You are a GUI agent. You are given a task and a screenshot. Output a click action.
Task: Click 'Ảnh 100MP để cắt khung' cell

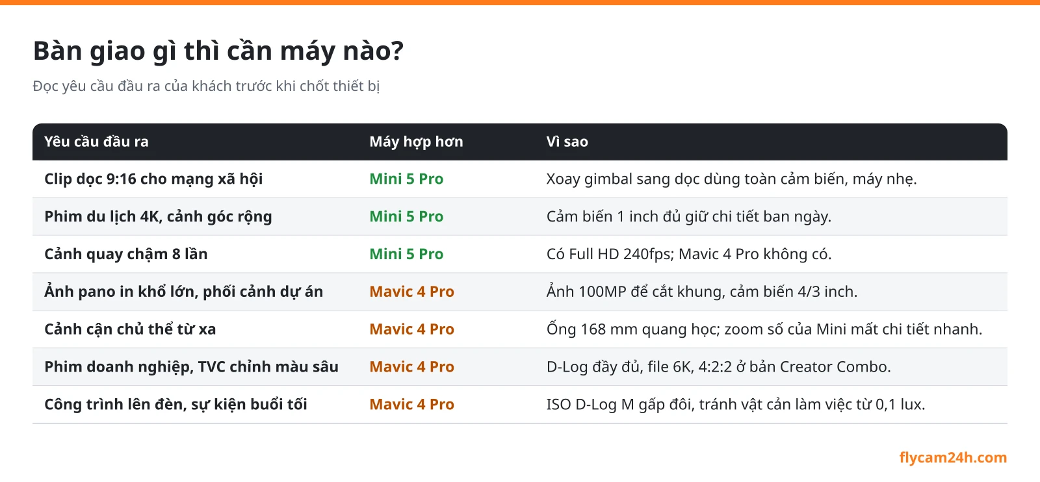[701, 292]
